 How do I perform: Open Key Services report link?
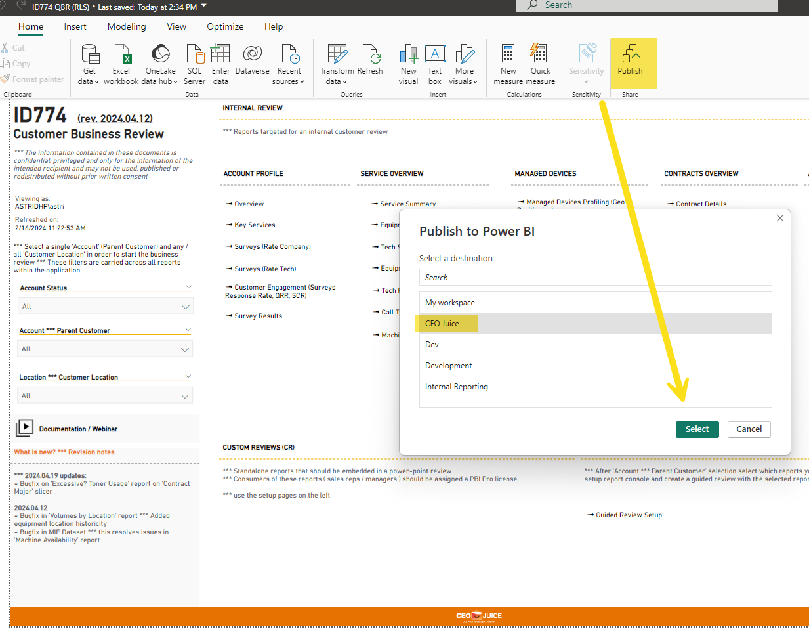click(251, 225)
